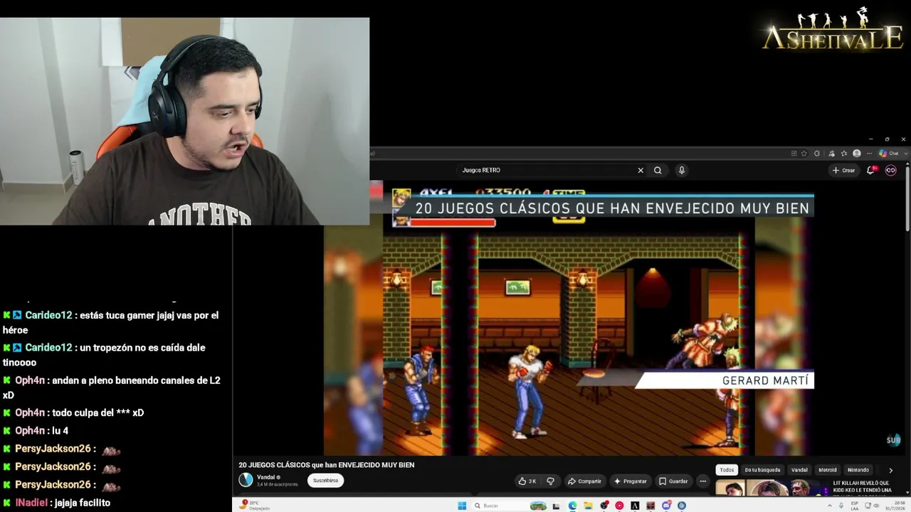Save video with the Guardar button
This screenshot has width=911, height=512.
click(x=673, y=481)
